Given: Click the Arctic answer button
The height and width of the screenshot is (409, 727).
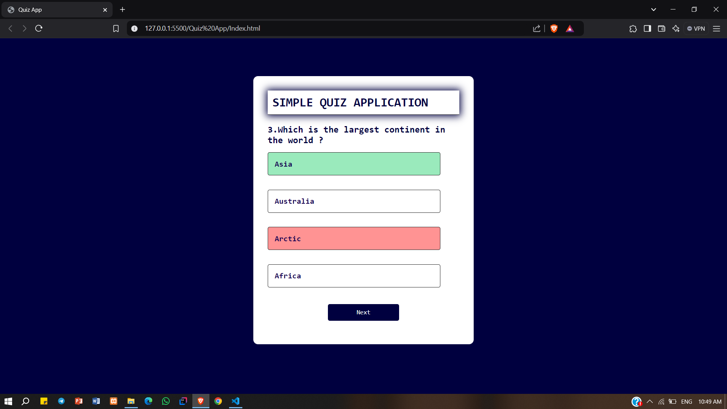Looking at the screenshot, I should pyautogui.click(x=354, y=239).
